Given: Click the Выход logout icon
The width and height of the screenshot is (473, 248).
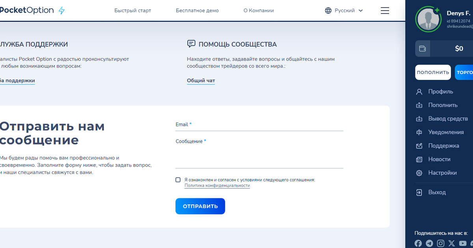Looking at the screenshot, I should [419, 192].
